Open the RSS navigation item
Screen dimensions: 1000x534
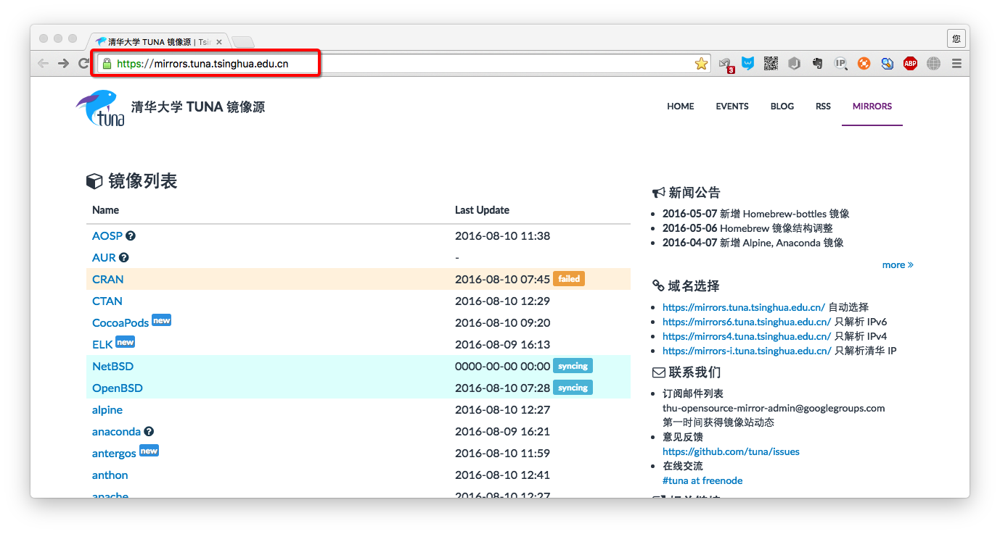click(x=823, y=107)
